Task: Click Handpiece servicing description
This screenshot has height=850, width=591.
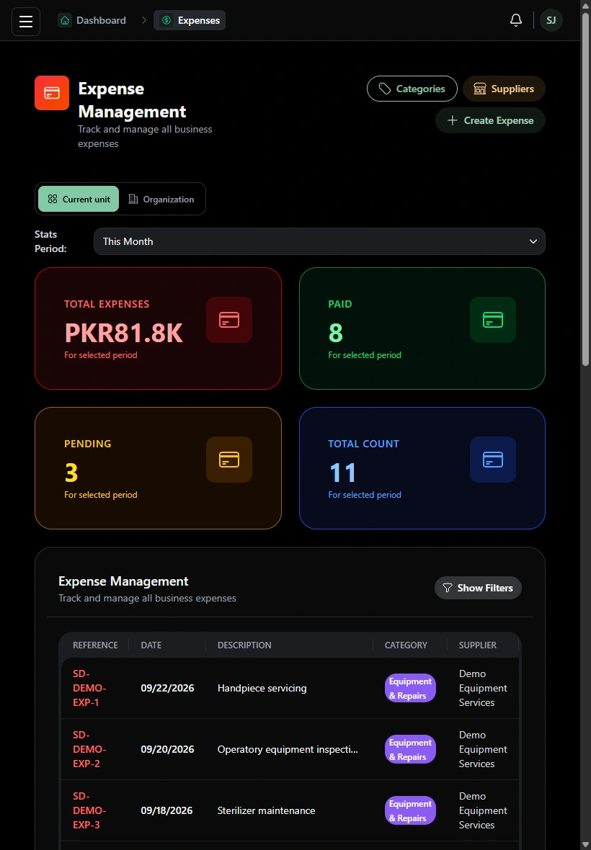Action: [x=262, y=689]
